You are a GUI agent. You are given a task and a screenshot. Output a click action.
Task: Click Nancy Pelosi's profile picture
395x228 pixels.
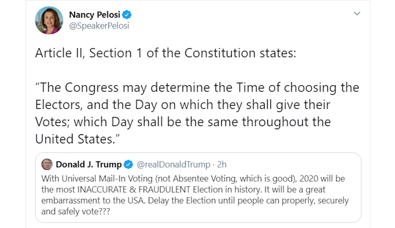click(x=49, y=20)
